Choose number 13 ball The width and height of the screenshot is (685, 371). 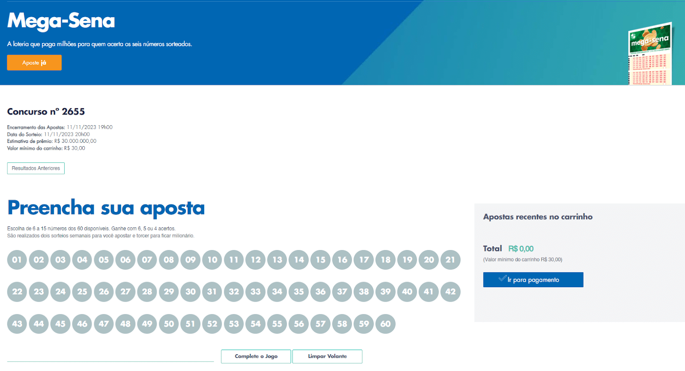277,260
